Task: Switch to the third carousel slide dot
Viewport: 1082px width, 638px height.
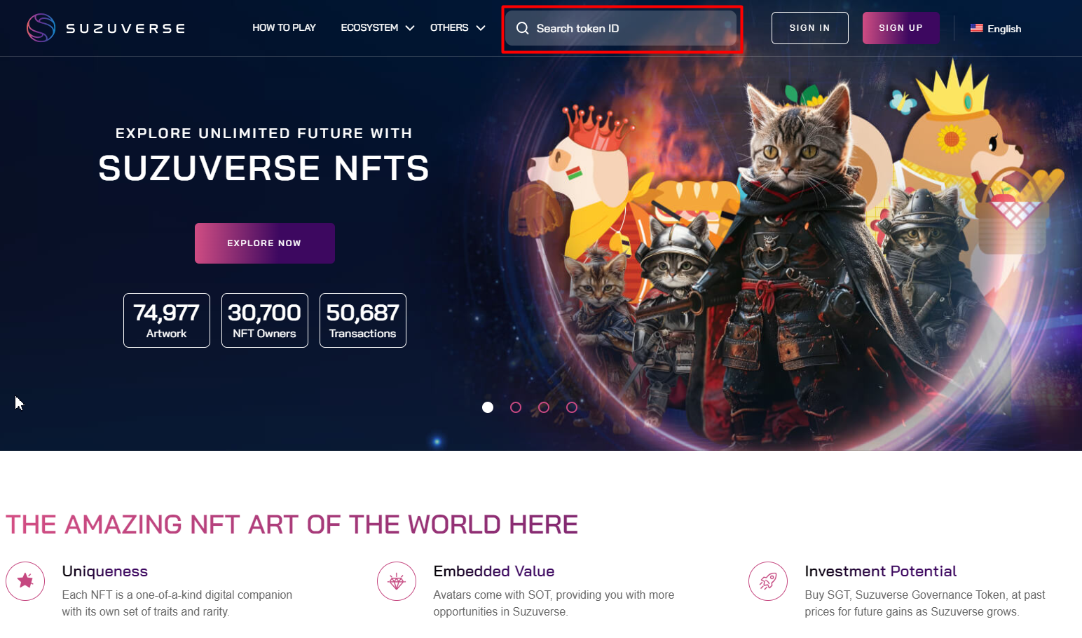Action: pos(544,407)
